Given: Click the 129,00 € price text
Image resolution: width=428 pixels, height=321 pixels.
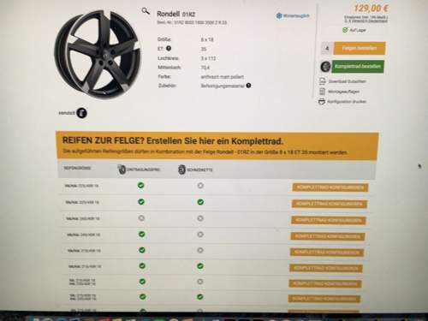Looking at the screenshot, I should point(371,8).
